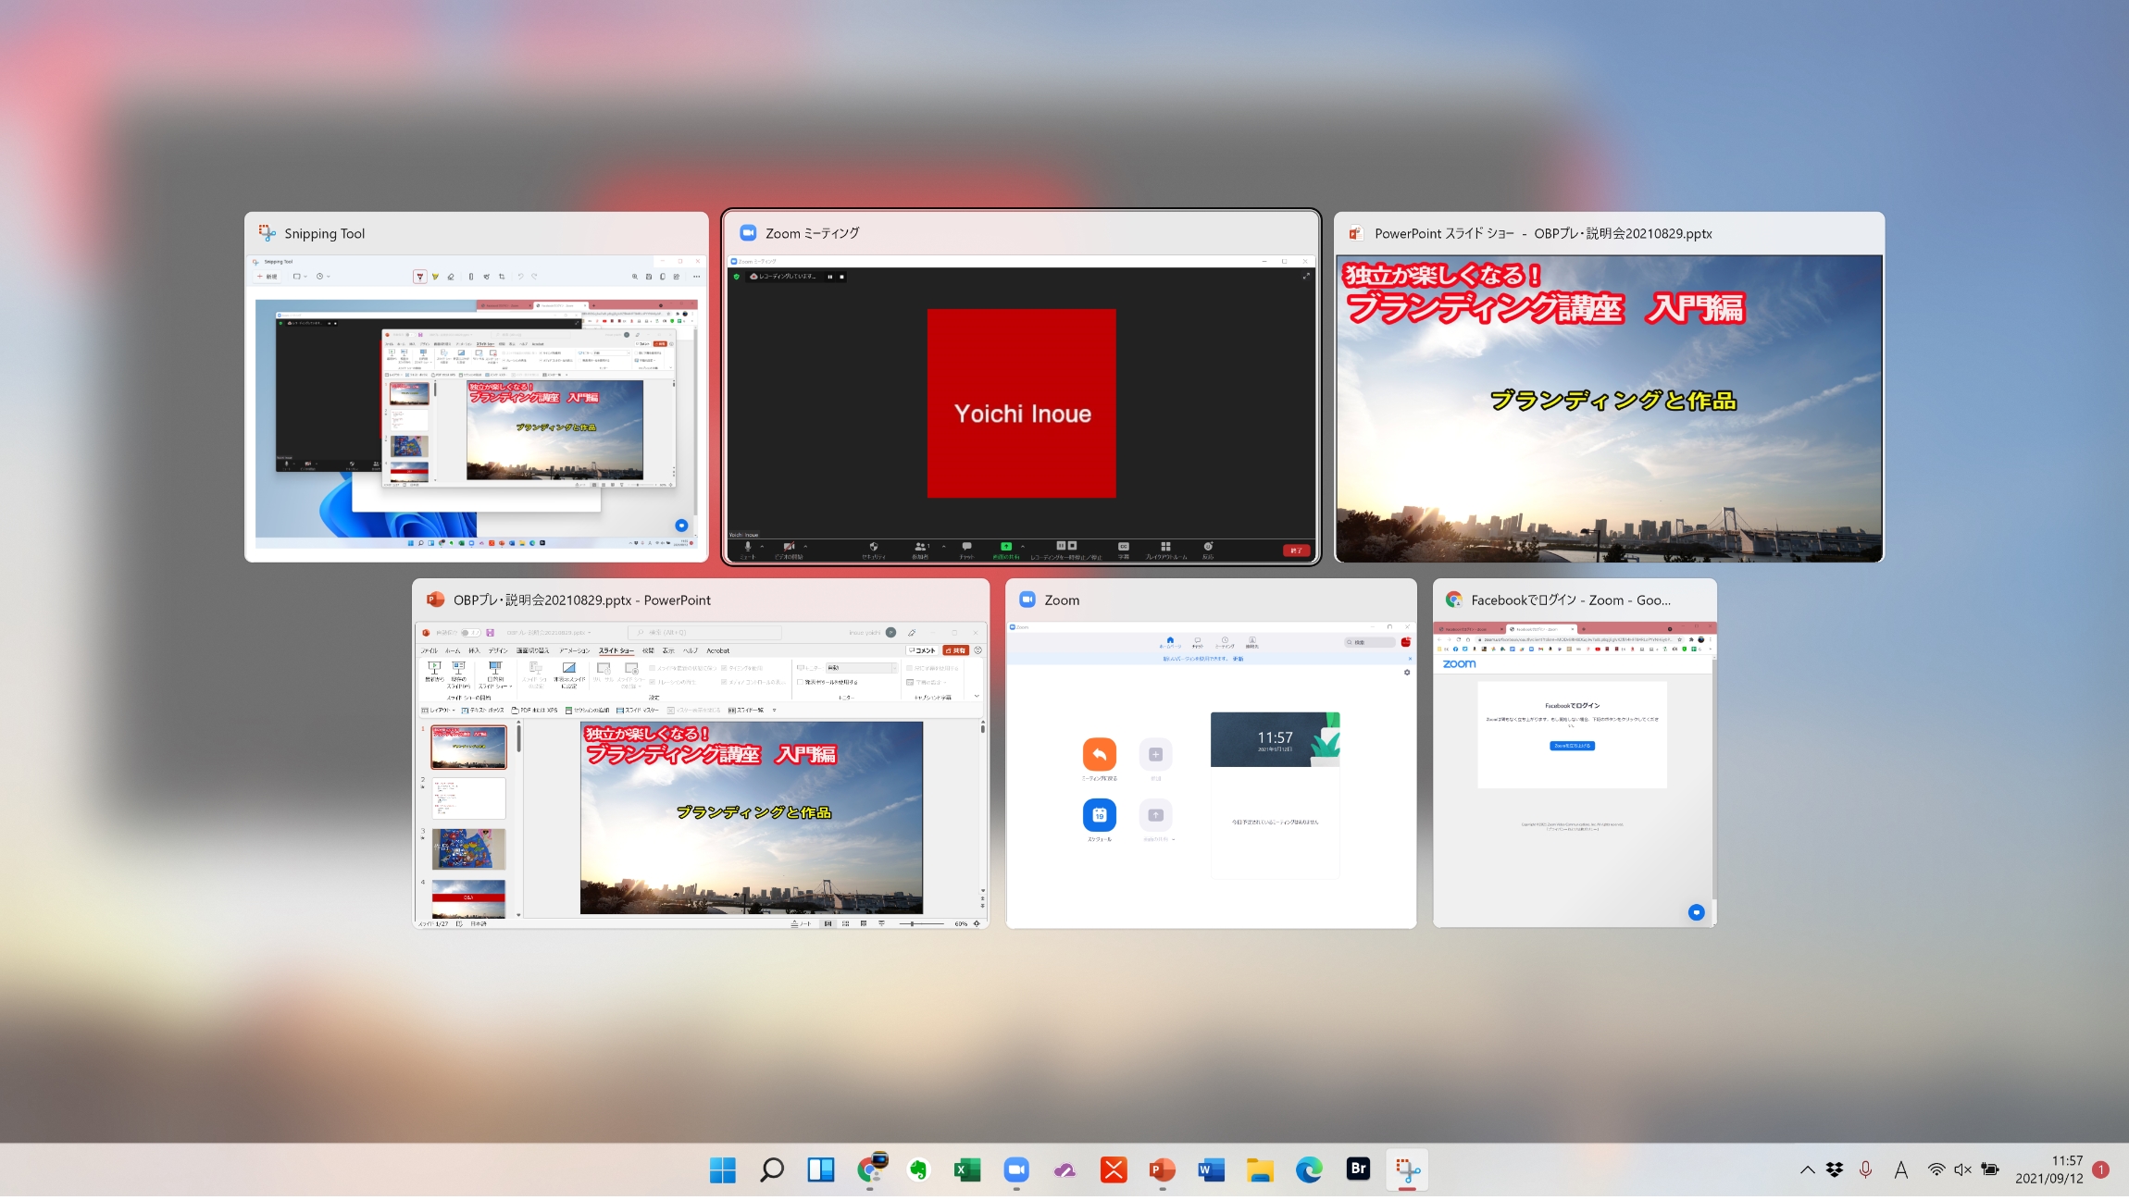Image resolution: width=2129 pixels, height=1200 pixels.
Task: Click the Zoom taskbar icon
Action: (x=1016, y=1170)
